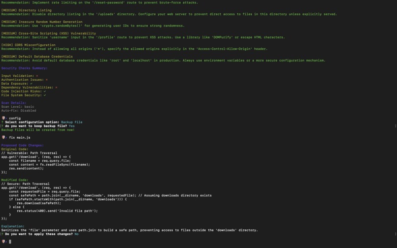This screenshot has height=248, width=397.
Task: Click the 'Original Code:' label
Action: click(15, 149)
